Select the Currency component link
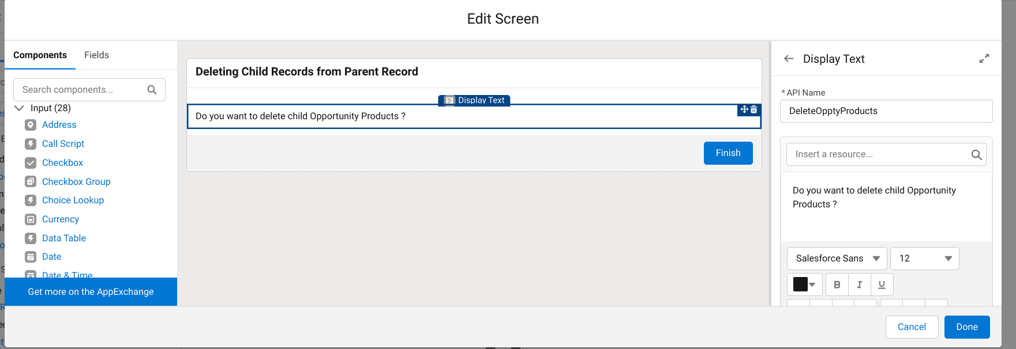The width and height of the screenshot is (1016, 349). pos(61,219)
